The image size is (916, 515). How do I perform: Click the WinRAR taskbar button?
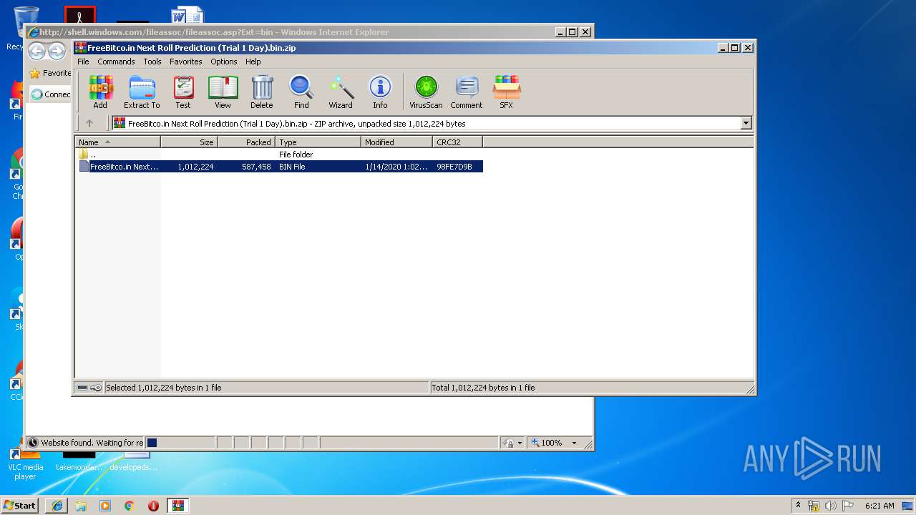(177, 506)
